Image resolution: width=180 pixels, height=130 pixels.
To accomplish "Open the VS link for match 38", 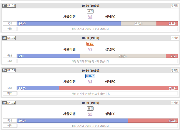I will pos(90,49).
